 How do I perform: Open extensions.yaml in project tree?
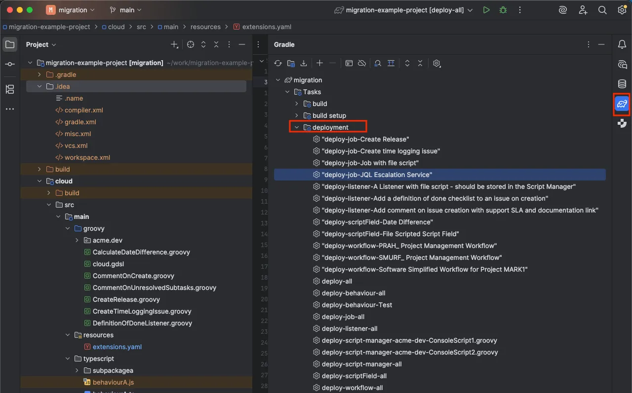[x=117, y=347]
